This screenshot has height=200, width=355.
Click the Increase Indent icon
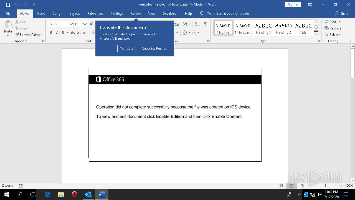point(176,24)
